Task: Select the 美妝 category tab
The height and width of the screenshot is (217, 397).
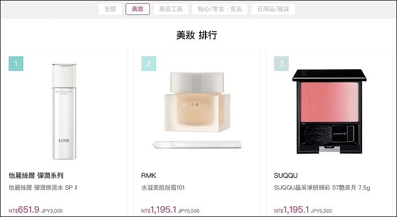Action: pos(137,9)
